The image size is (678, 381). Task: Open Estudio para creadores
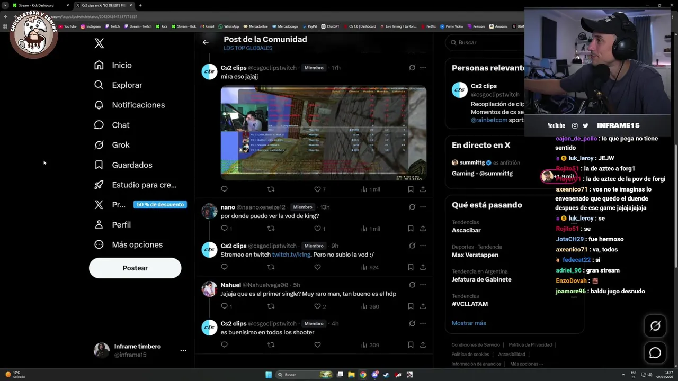tap(135, 185)
